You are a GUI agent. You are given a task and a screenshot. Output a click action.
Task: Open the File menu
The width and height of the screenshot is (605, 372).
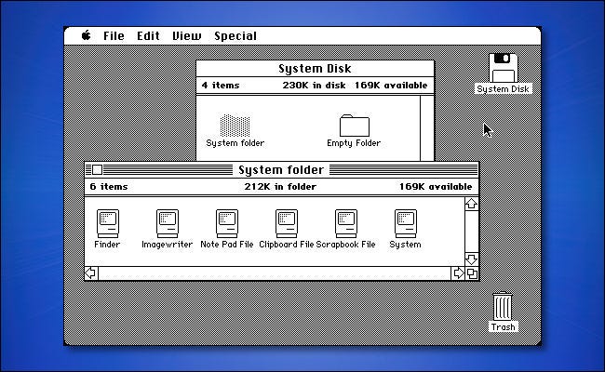[114, 35]
